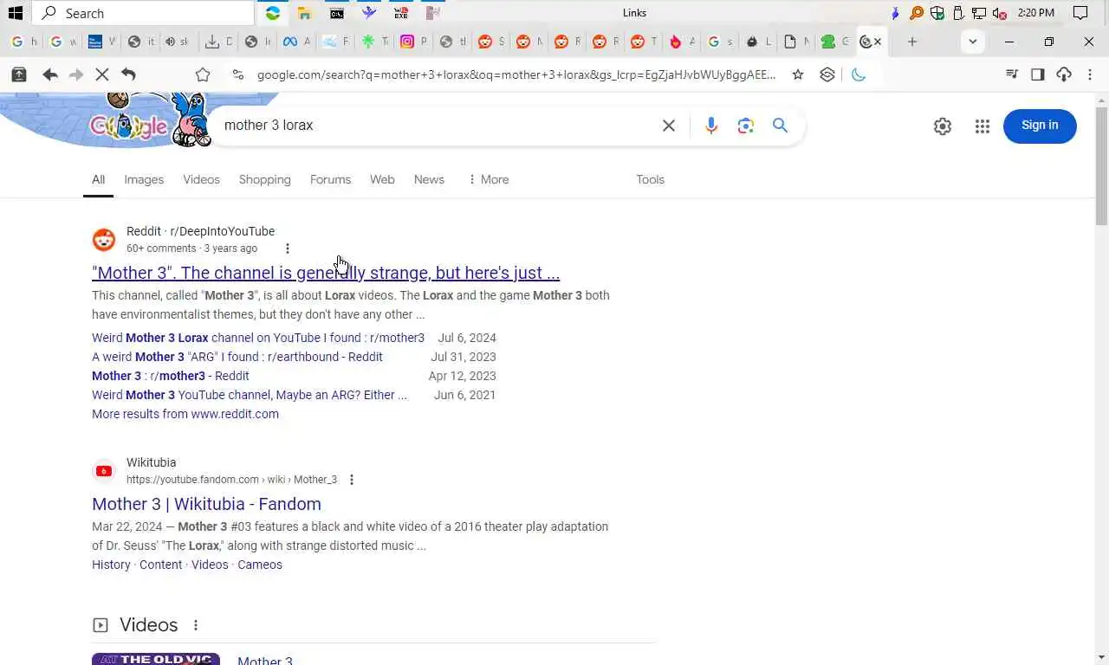This screenshot has width=1109, height=665.
Task: Go forward to the next page
Action: point(76,74)
